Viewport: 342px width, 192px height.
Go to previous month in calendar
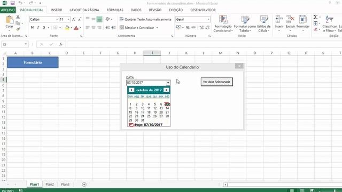coord(131,90)
